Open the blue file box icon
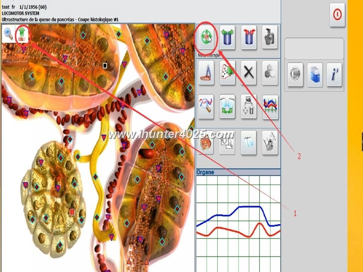This screenshot has height=272, width=363. click(314, 75)
